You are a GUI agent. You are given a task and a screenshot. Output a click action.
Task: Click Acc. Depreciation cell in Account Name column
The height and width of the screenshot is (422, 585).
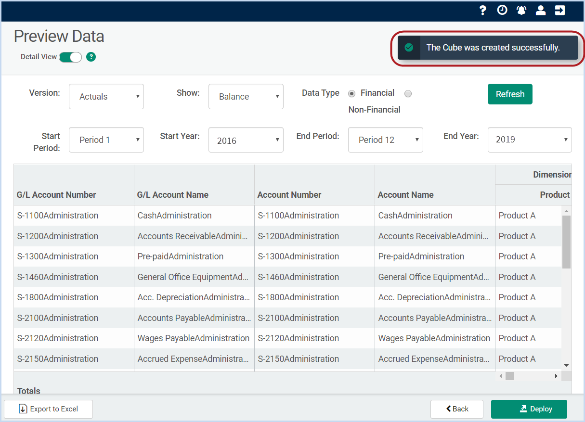coord(435,297)
